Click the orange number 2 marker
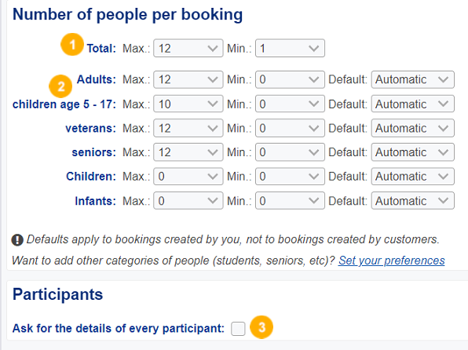The width and height of the screenshot is (468, 350). coord(60,86)
